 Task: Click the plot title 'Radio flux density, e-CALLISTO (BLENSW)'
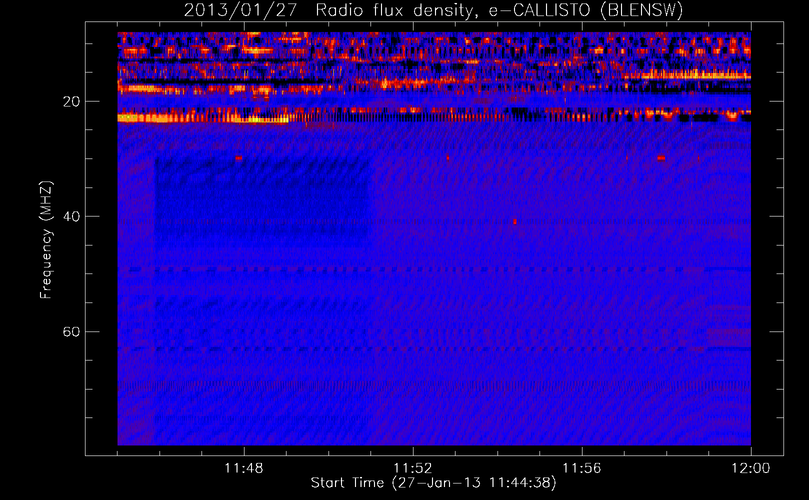pos(499,10)
